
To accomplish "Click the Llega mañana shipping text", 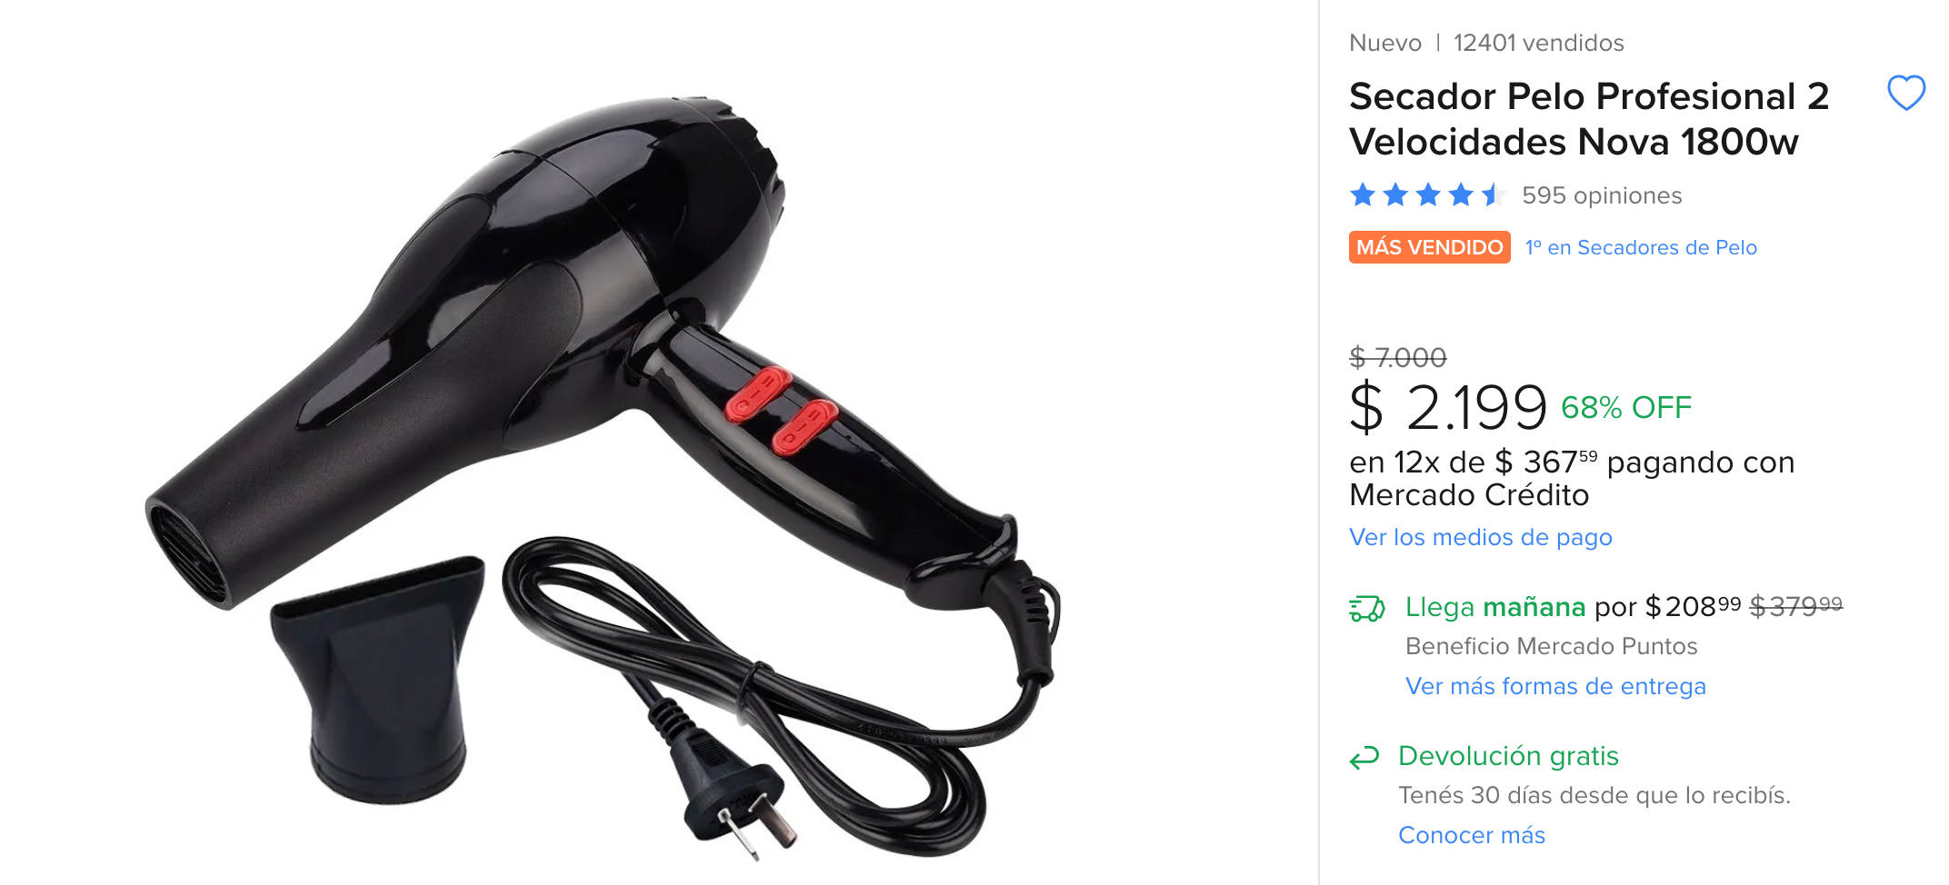I will [1495, 607].
